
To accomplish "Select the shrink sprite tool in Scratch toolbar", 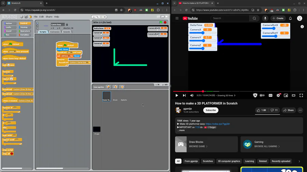I will [x=105, y=17].
